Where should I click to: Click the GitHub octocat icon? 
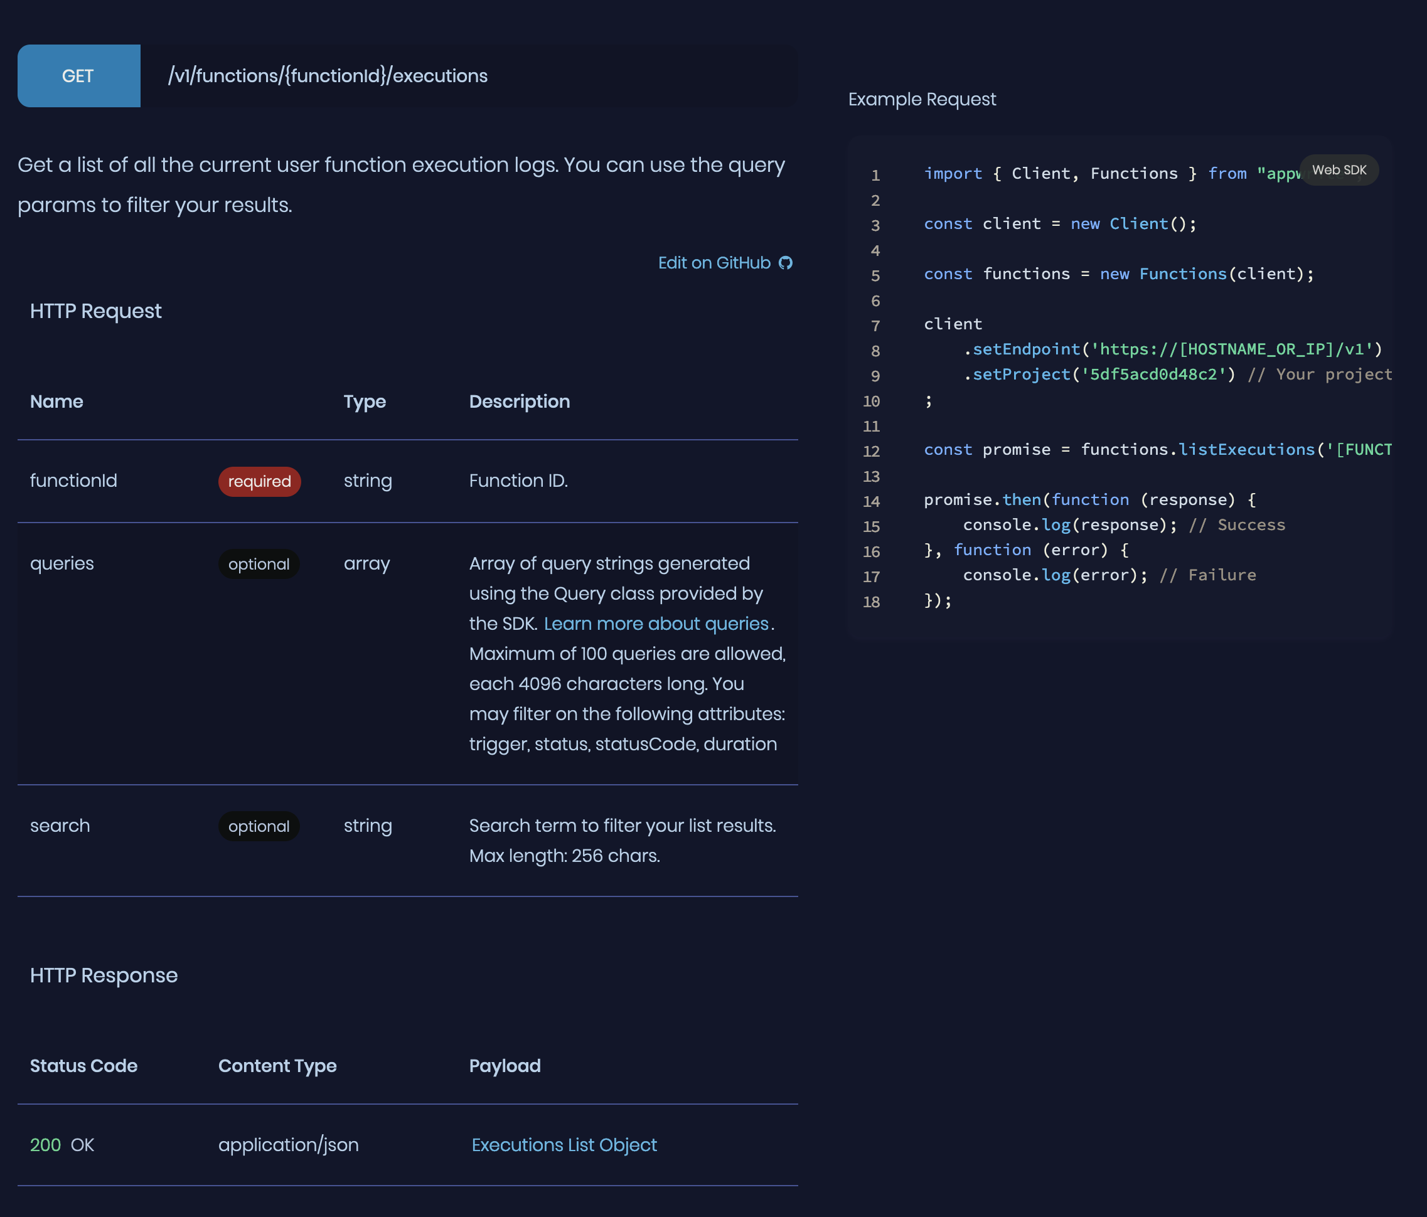(786, 263)
